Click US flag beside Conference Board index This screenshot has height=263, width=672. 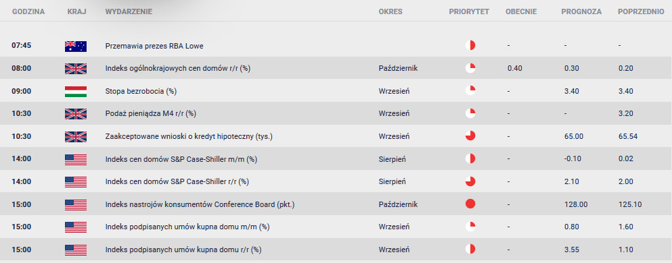coord(75,204)
